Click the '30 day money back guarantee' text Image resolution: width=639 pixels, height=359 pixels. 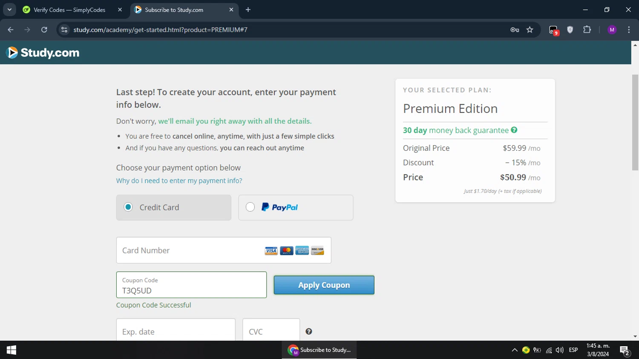(456, 130)
